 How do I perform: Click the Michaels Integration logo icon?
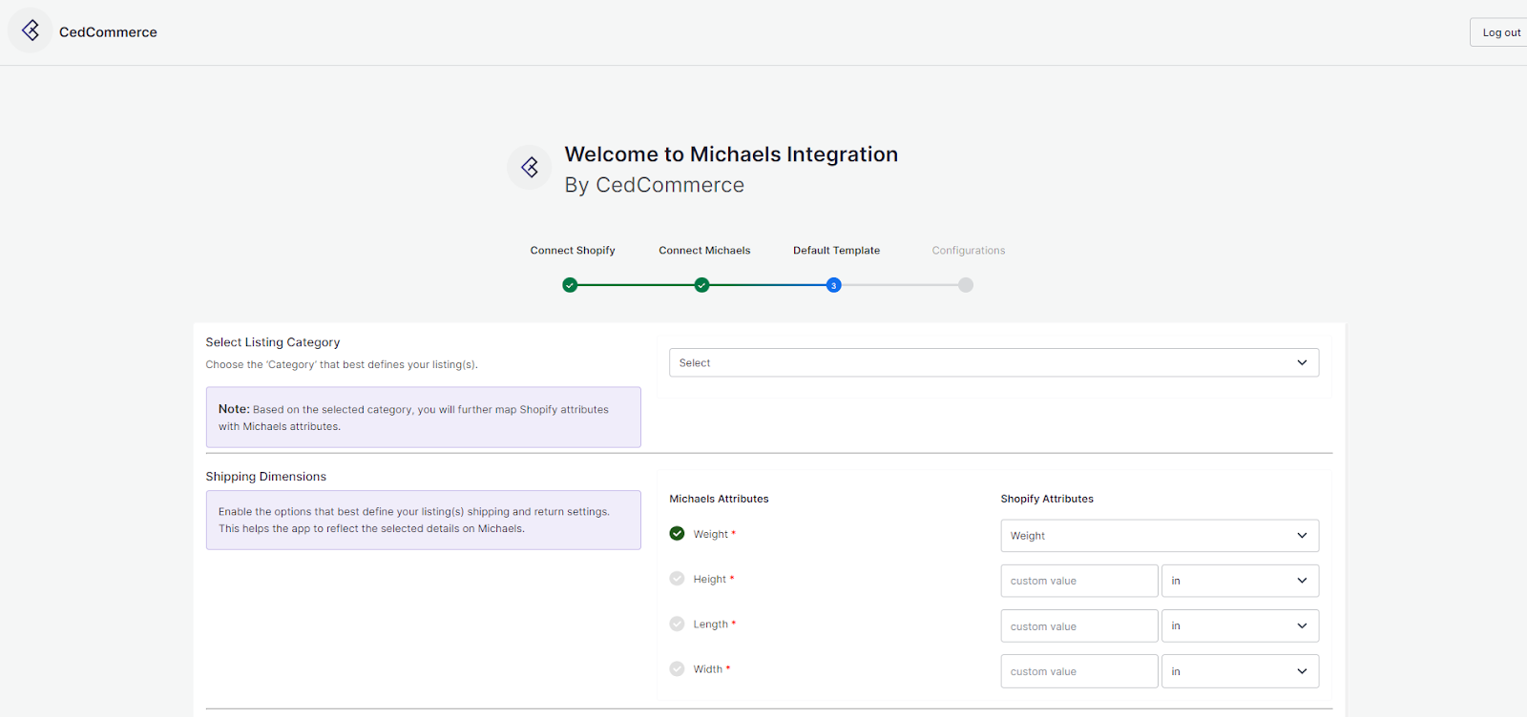(x=530, y=168)
